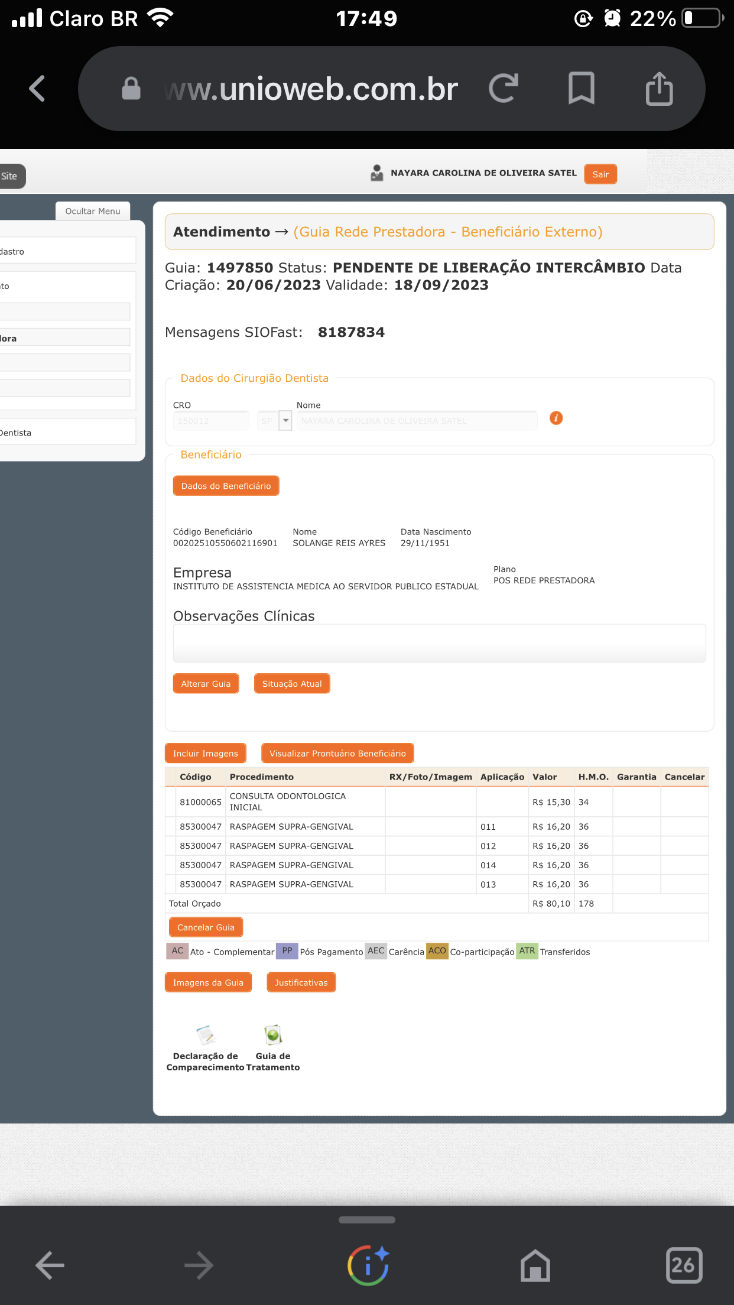Tap the home icon in bottom bar
The height and width of the screenshot is (1305, 734).
click(535, 1265)
